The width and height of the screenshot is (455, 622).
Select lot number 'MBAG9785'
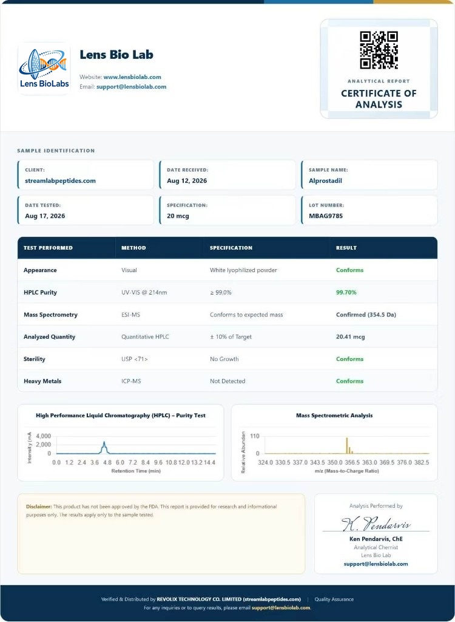326,216
